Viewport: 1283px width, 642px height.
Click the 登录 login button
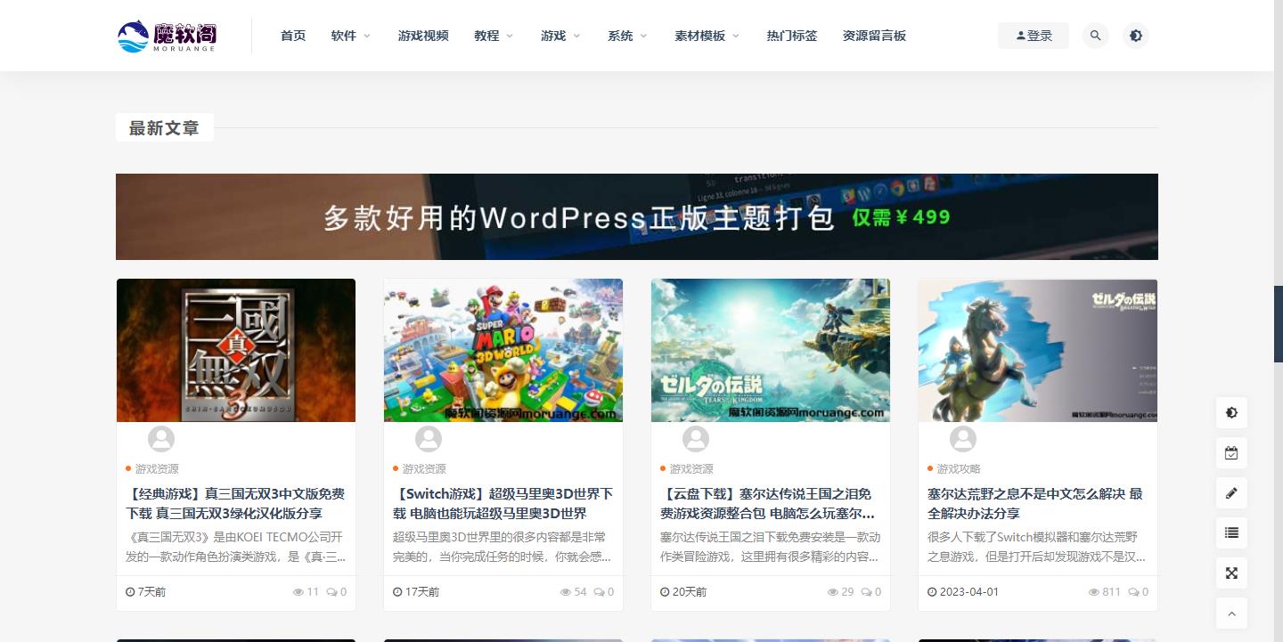point(1034,36)
